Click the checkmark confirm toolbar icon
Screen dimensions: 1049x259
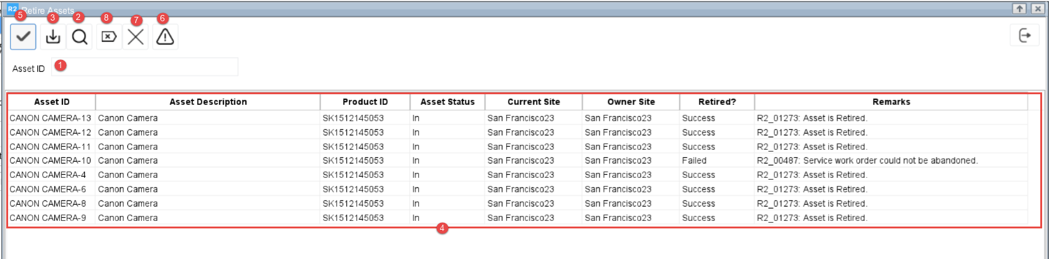coord(23,37)
